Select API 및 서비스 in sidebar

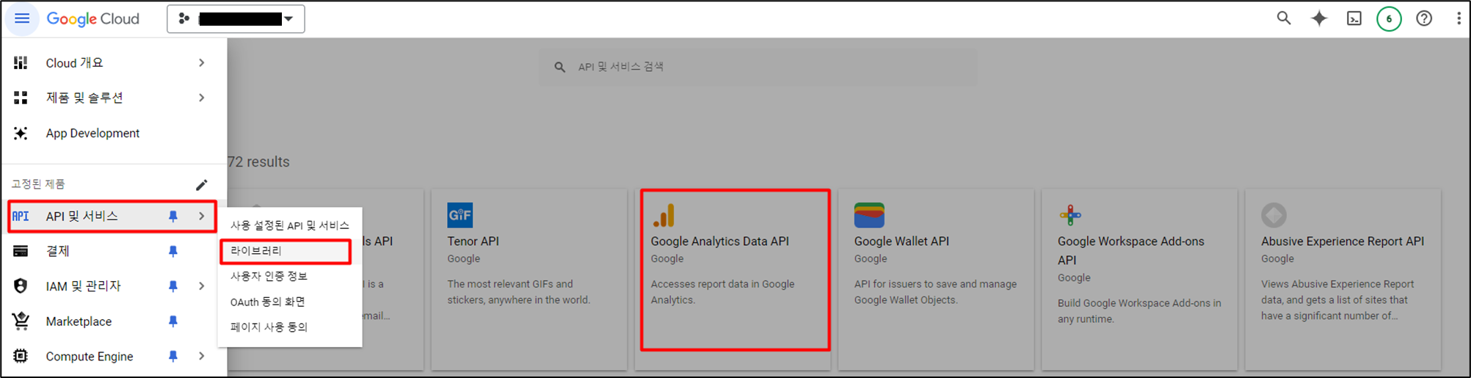tap(112, 217)
